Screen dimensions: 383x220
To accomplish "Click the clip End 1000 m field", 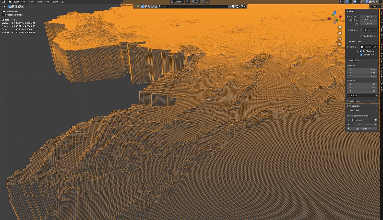I will point(368,24).
